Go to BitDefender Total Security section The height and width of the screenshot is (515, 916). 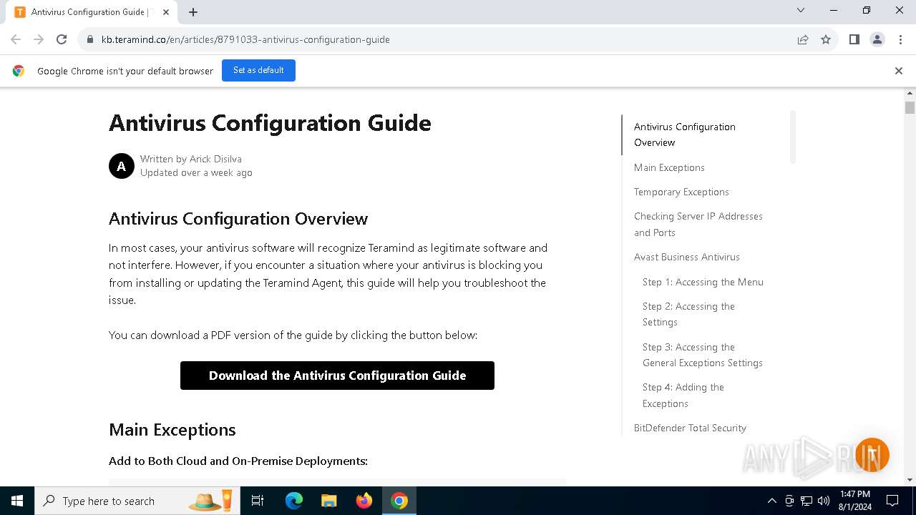click(690, 428)
